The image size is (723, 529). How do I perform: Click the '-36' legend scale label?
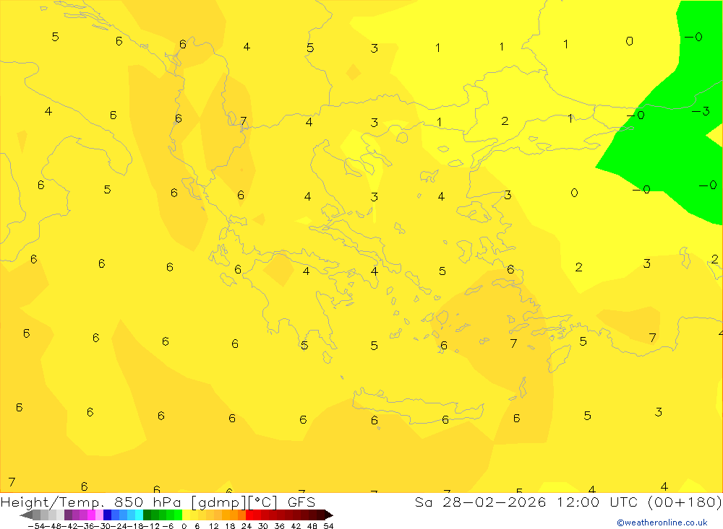[86, 526]
